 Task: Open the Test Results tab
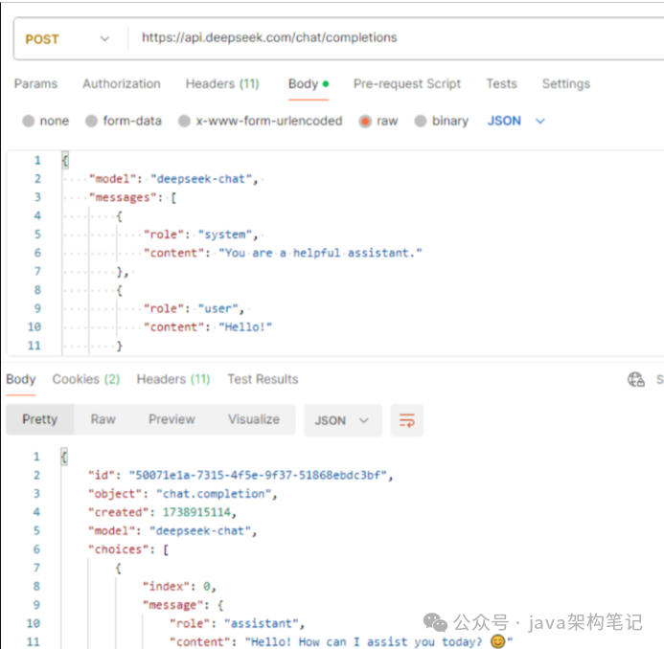[263, 379]
